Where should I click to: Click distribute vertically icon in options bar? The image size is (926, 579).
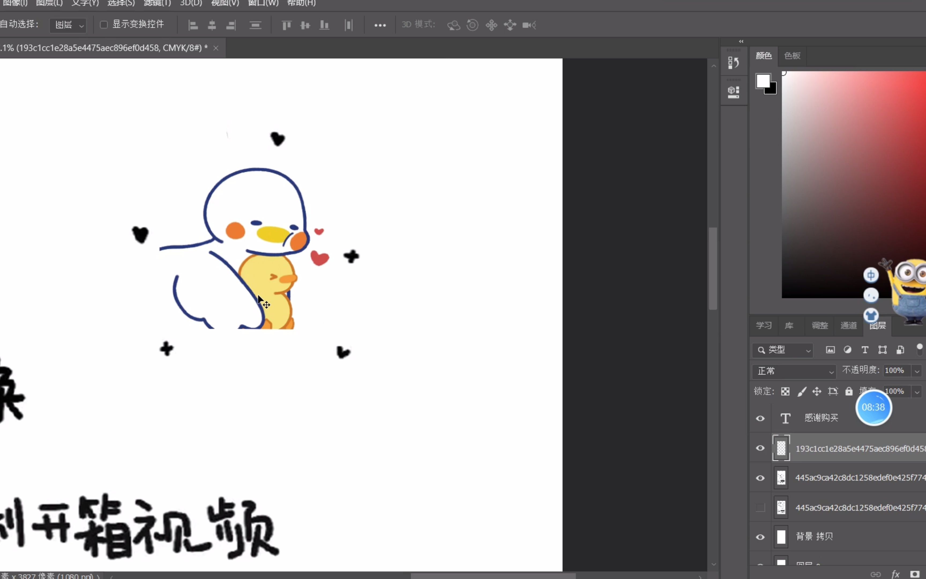point(255,25)
